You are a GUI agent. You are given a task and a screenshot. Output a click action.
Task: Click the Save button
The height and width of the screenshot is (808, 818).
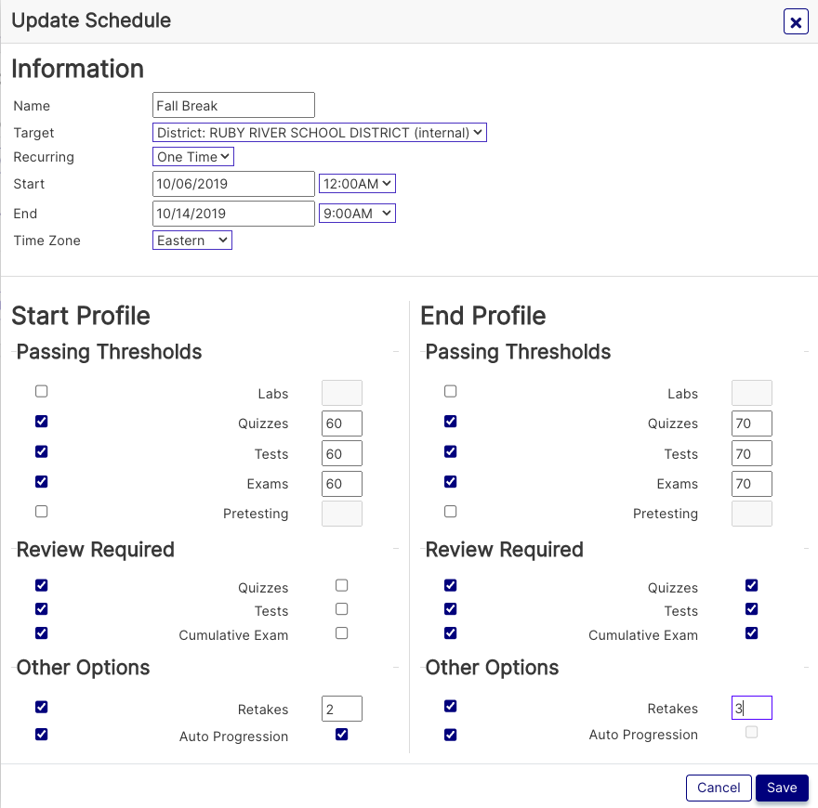pos(782,788)
